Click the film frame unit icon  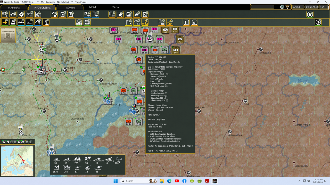pos(87,22)
